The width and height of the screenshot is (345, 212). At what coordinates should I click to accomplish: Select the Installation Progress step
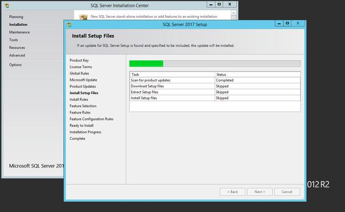85,132
